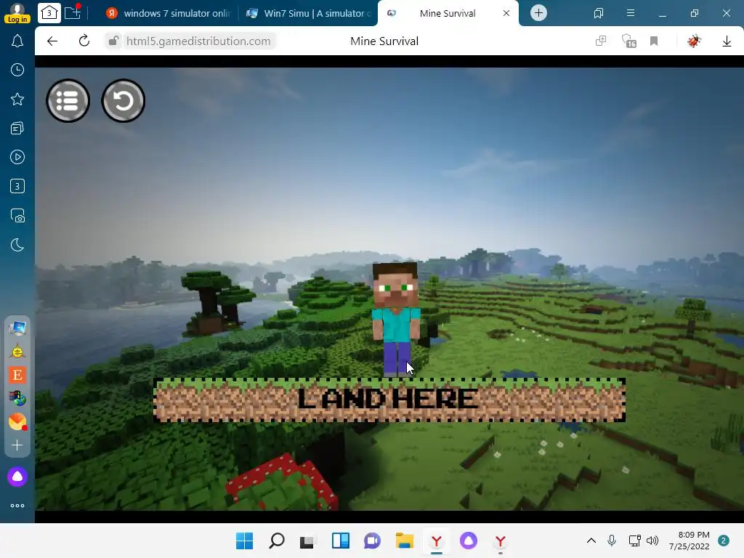Add a sidebar shortcut with plus
The image size is (744, 558).
(x=17, y=445)
